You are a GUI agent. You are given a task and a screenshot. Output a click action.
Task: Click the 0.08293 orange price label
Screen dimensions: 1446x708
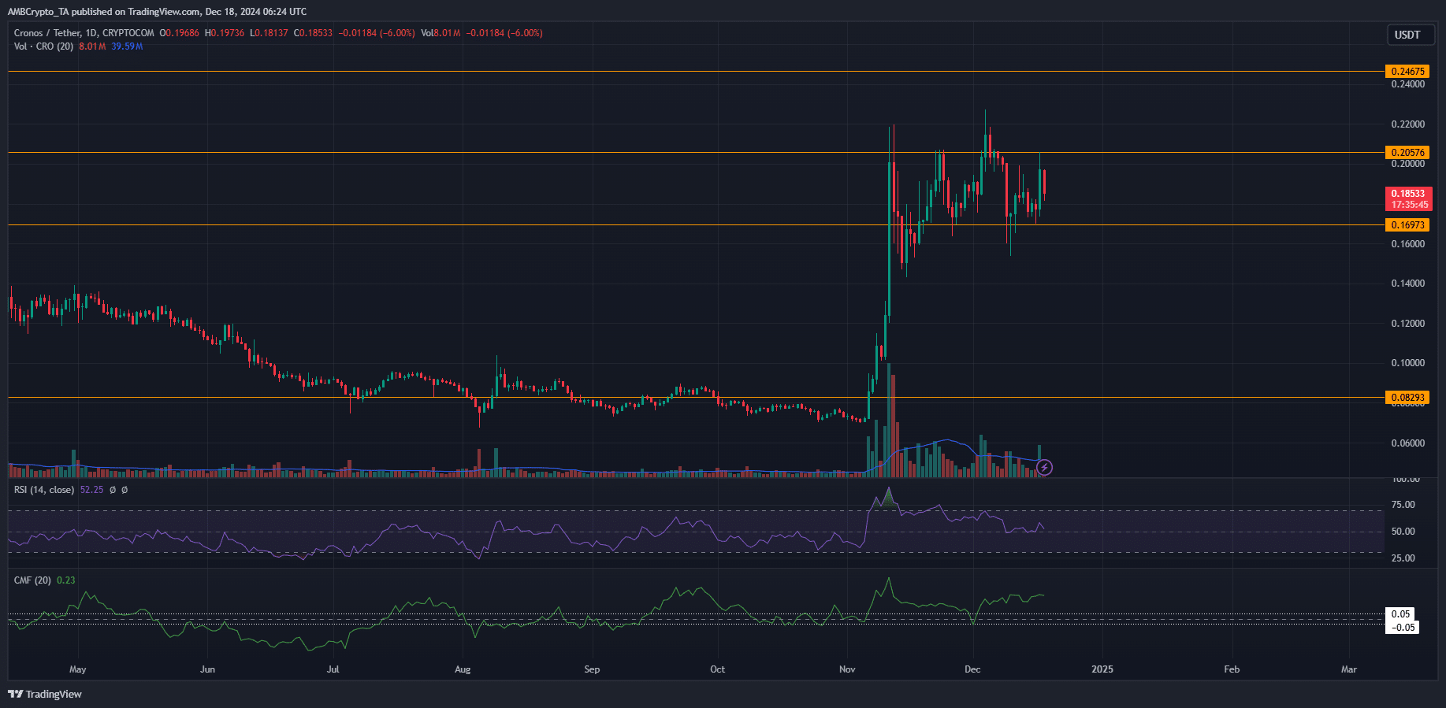[x=1407, y=398]
